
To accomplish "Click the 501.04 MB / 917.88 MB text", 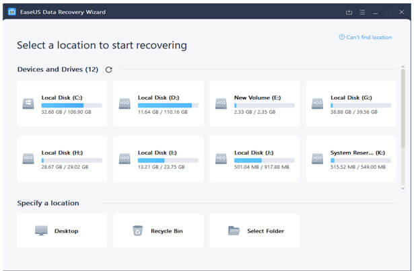I will tap(262, 167).
